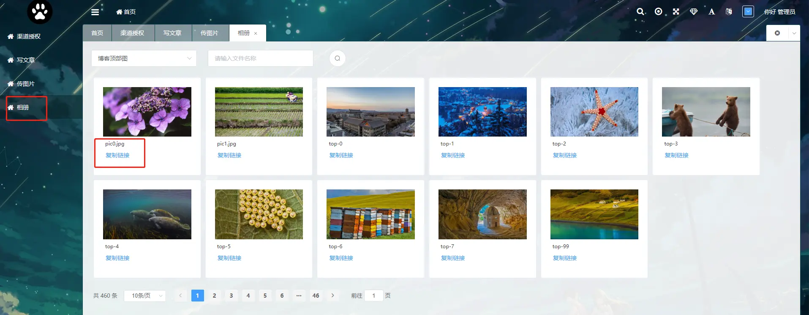The height and width of the screenshot is (315, 809).
Task: Click the search button beside file name field
Action: click(338, 58)
